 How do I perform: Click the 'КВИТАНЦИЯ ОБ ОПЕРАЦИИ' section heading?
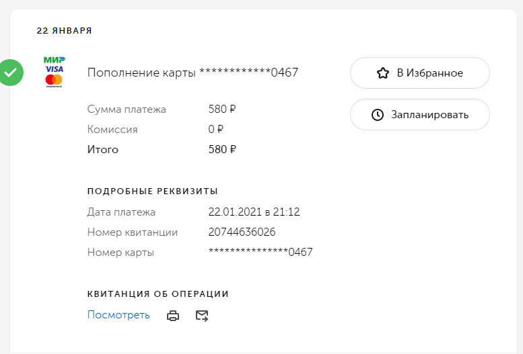158,294
